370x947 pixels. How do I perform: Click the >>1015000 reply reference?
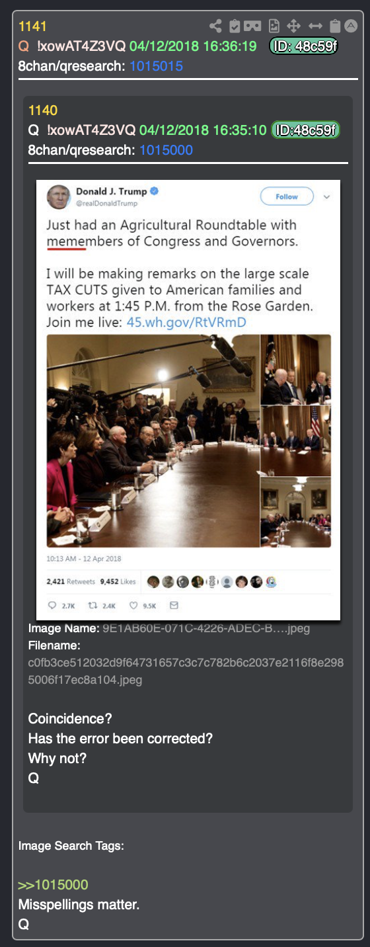[53, 885]
